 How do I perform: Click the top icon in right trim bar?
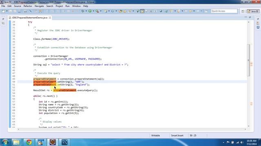[258, 19]
